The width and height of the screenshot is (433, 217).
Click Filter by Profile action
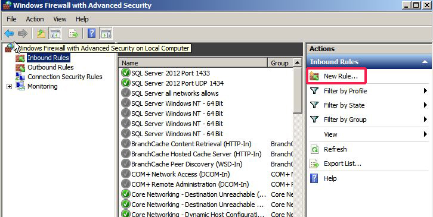pyautogui.click(x=345, y=91)
